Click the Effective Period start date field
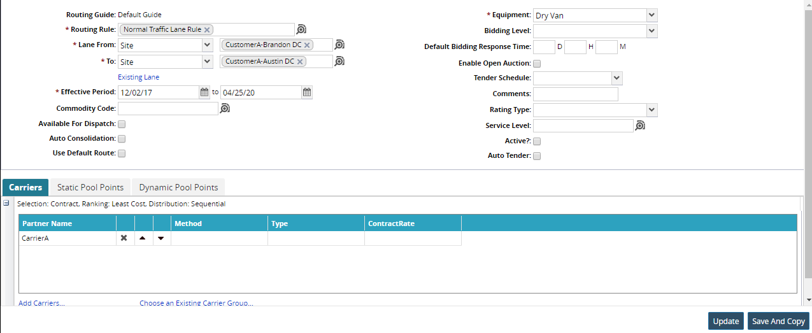The image size is (812, 333). click(159, 92)
